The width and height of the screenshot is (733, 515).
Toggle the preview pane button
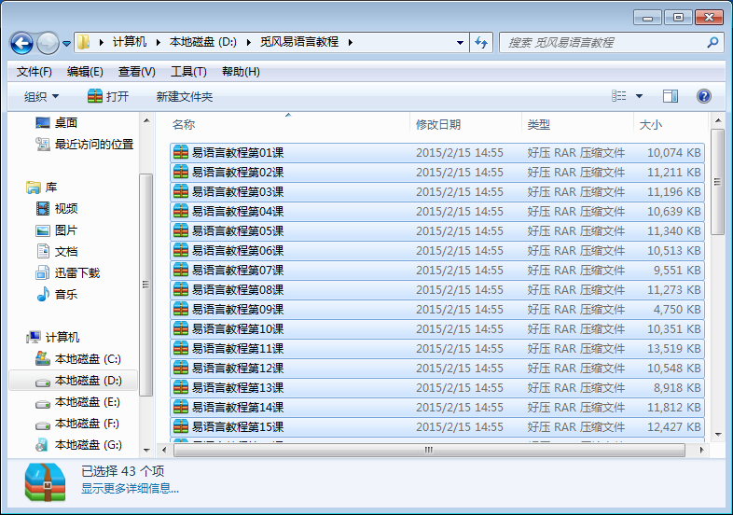coord(670,96)
